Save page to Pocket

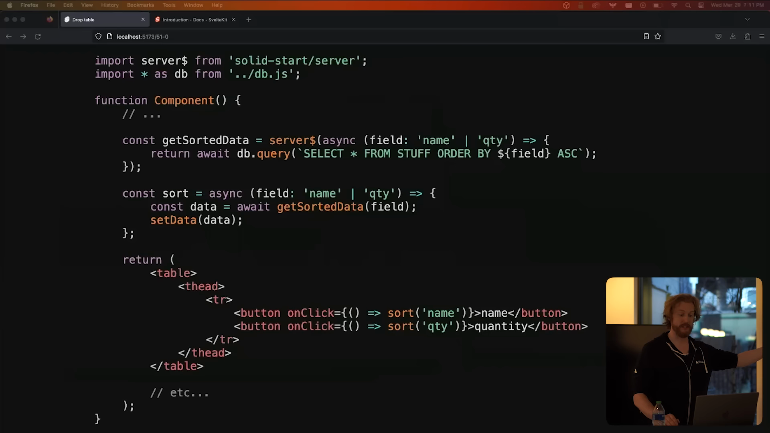[718, 36]
